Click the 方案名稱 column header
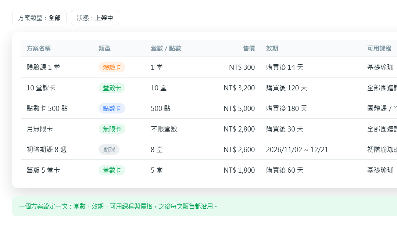 [x=39, y=48]
